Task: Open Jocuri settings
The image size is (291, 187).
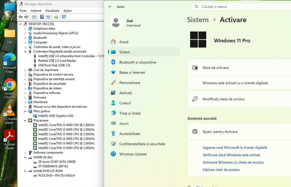Action: click(x=144, y=123)
